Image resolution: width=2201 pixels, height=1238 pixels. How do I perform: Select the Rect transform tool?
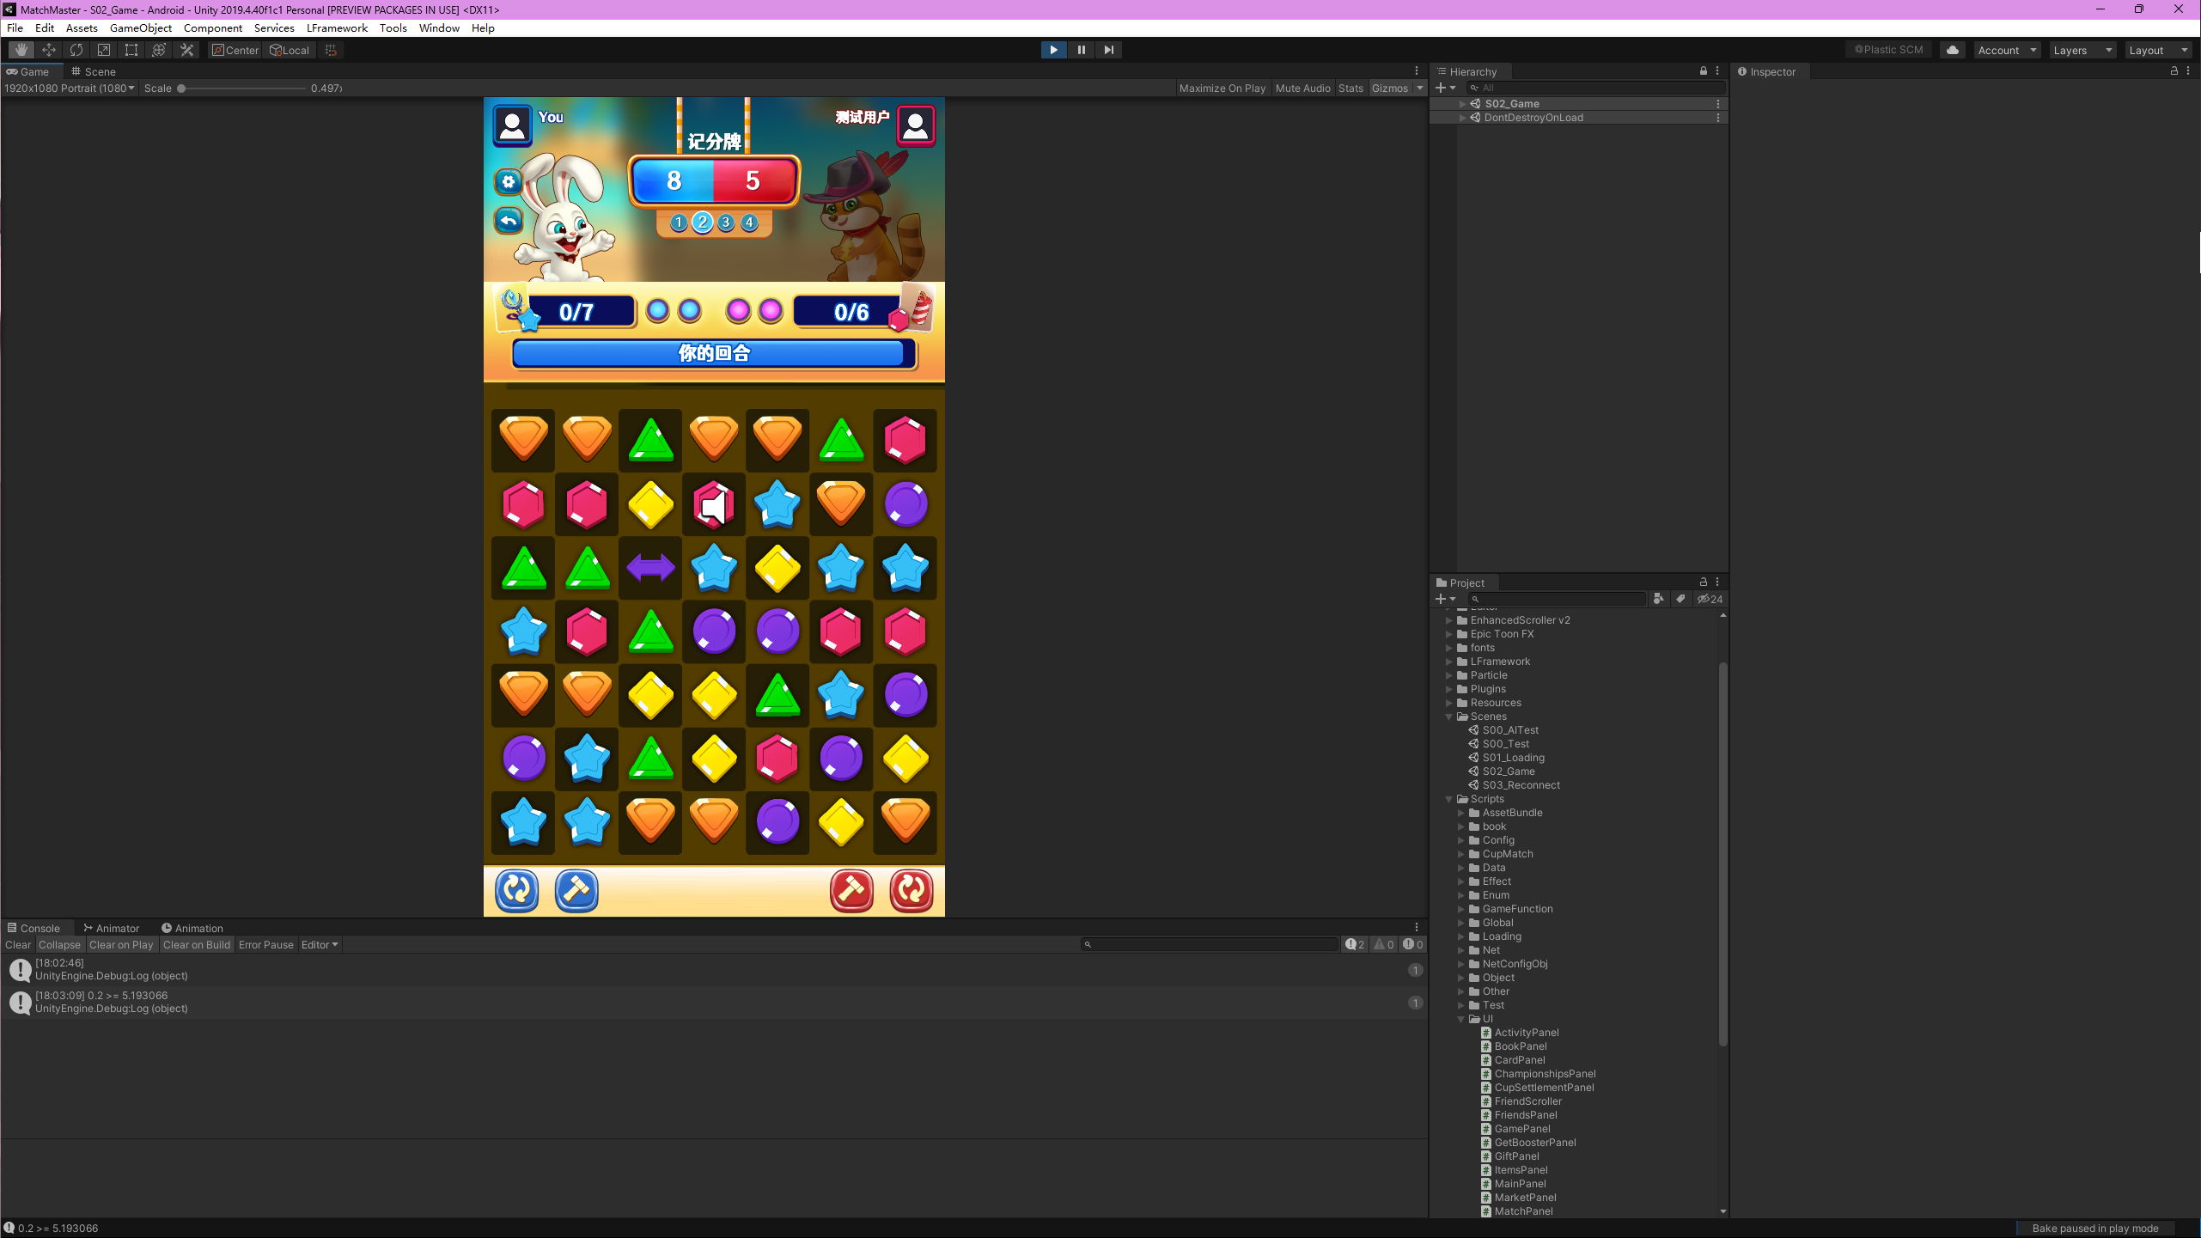131,50
